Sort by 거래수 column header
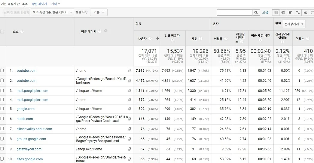Image resolution: width=314 pixels, height=163 pixels. coord(300,39)
